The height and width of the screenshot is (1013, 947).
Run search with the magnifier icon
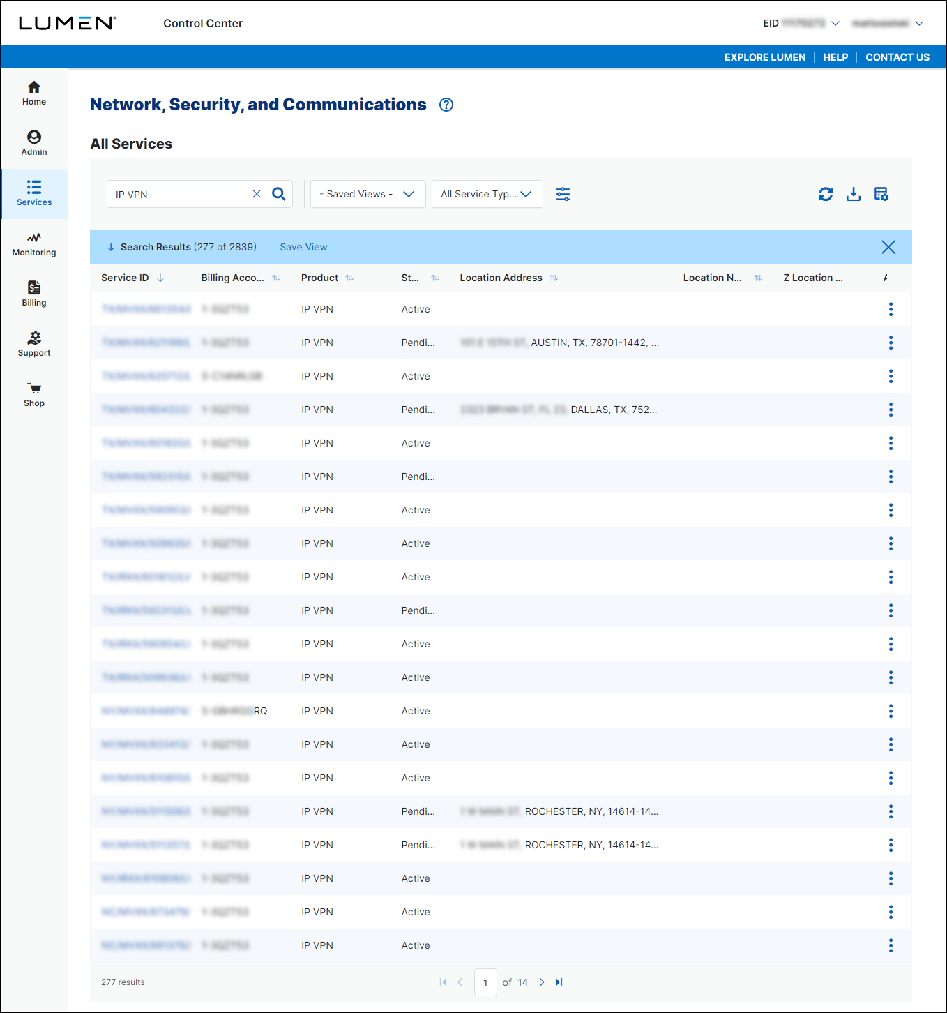[279, 194]
